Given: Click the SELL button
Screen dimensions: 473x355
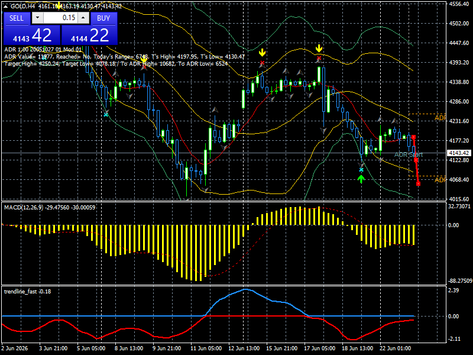Looking at the screenshot, I should 17,18.
